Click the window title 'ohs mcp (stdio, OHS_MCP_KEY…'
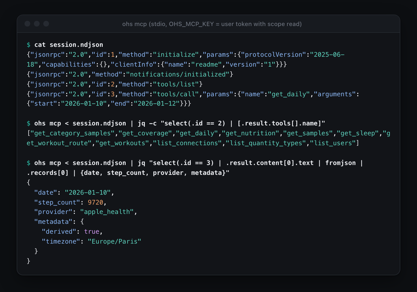Image resolution: width=417 pixels, height=292 pixels. pyautogui.click(x=212, y=24)
